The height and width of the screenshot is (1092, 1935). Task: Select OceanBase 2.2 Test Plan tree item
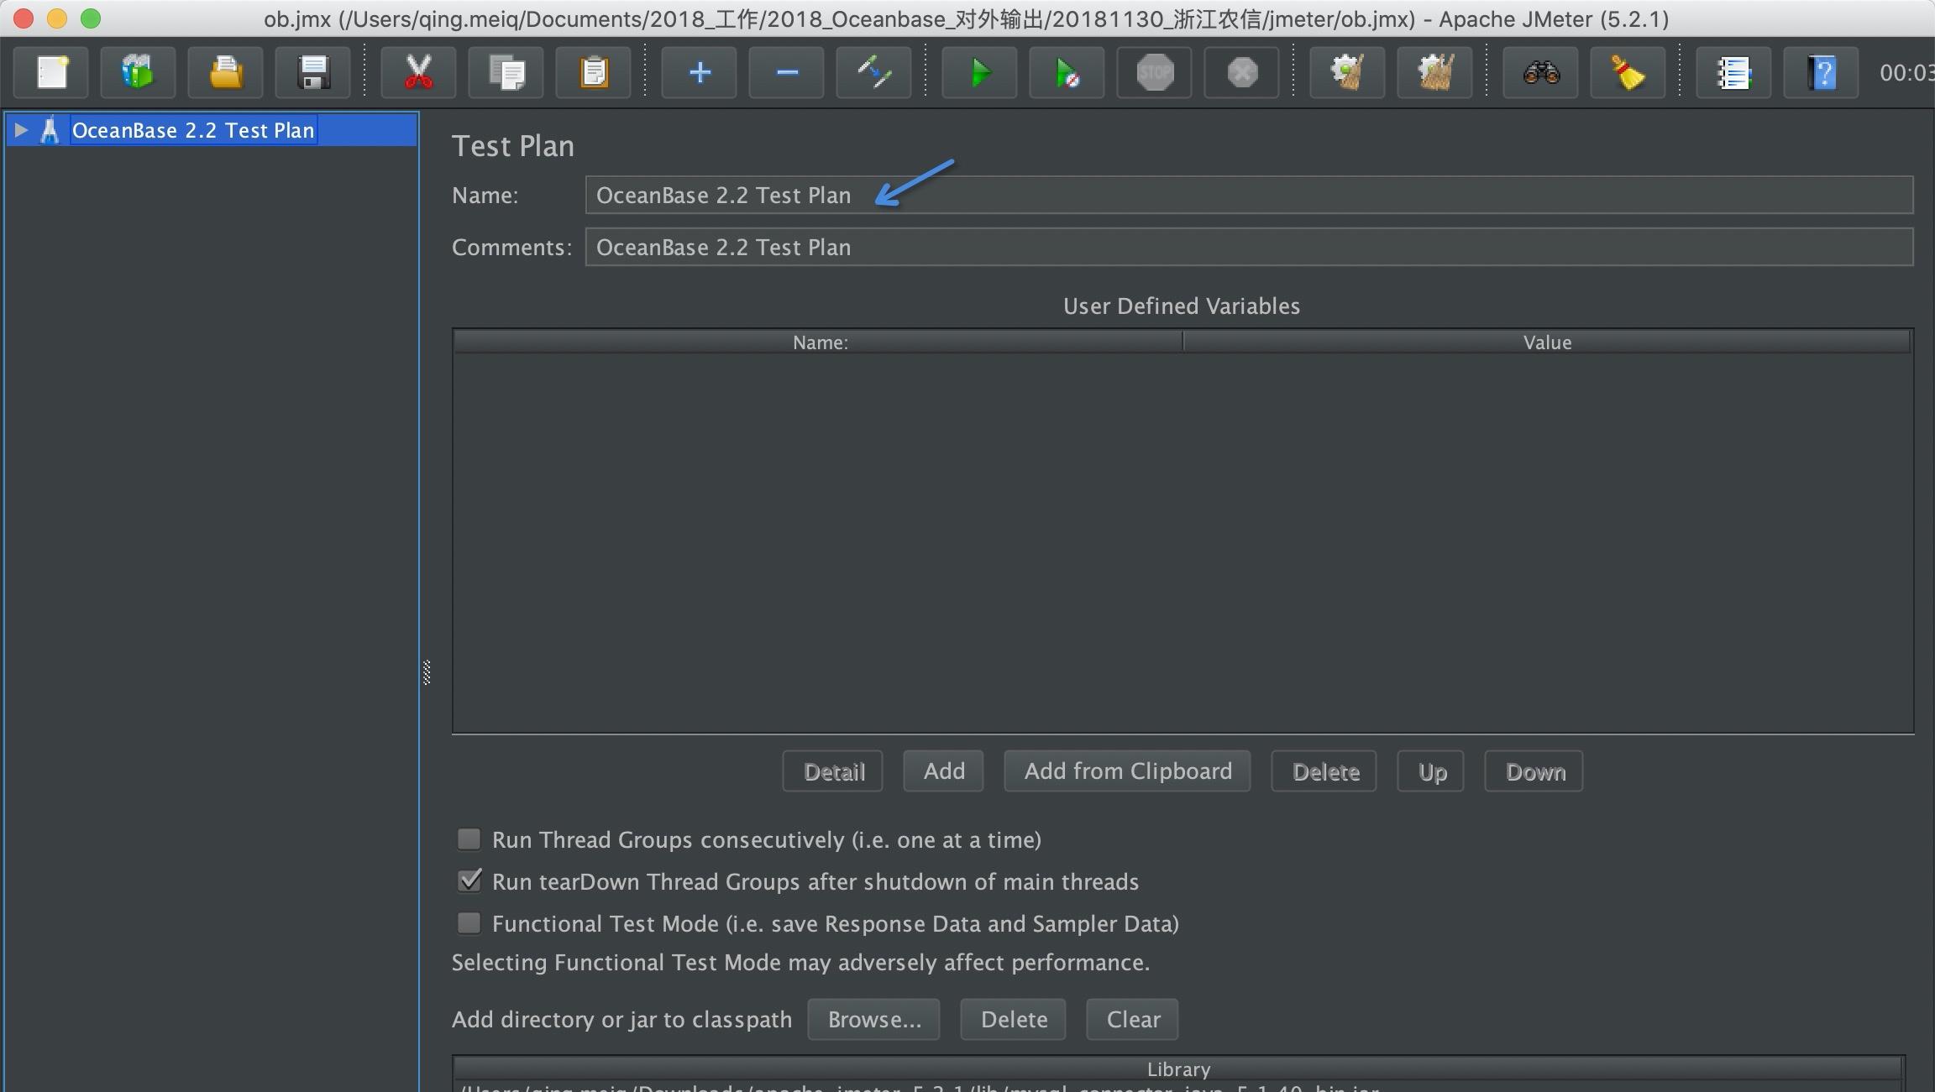(193, 130)
